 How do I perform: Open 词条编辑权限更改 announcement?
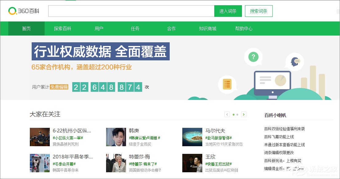[x=279, y=153]
